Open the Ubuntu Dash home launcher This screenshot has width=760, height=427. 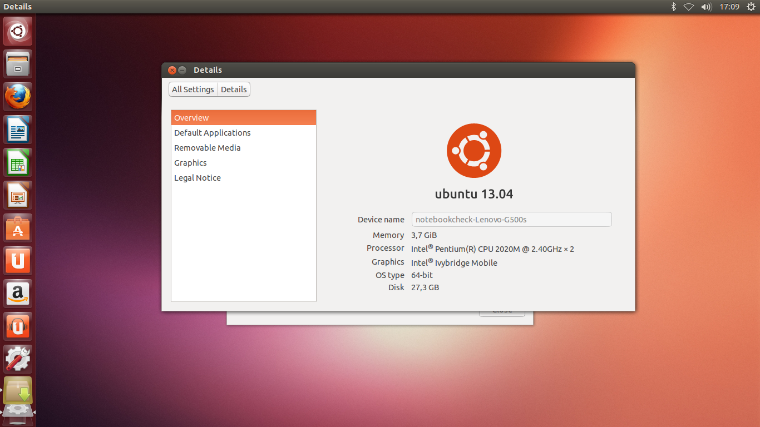coord(18,31)
